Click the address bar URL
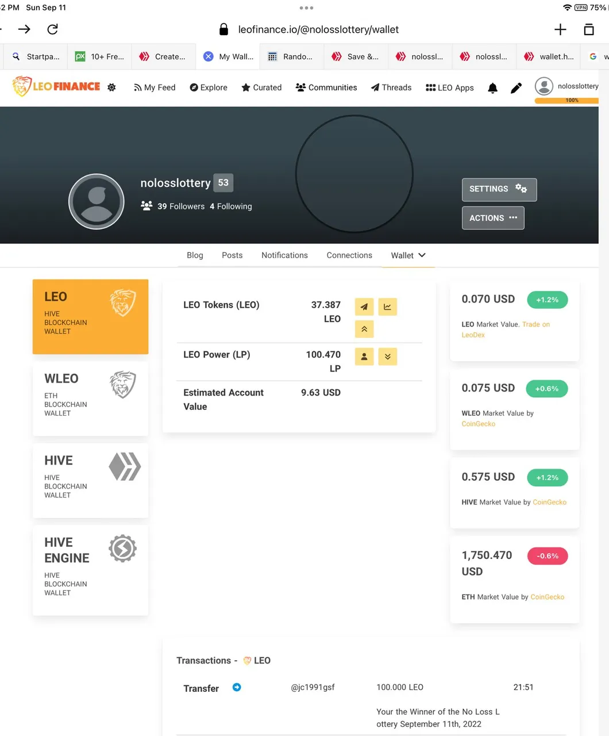 click(x=318, y=29)
